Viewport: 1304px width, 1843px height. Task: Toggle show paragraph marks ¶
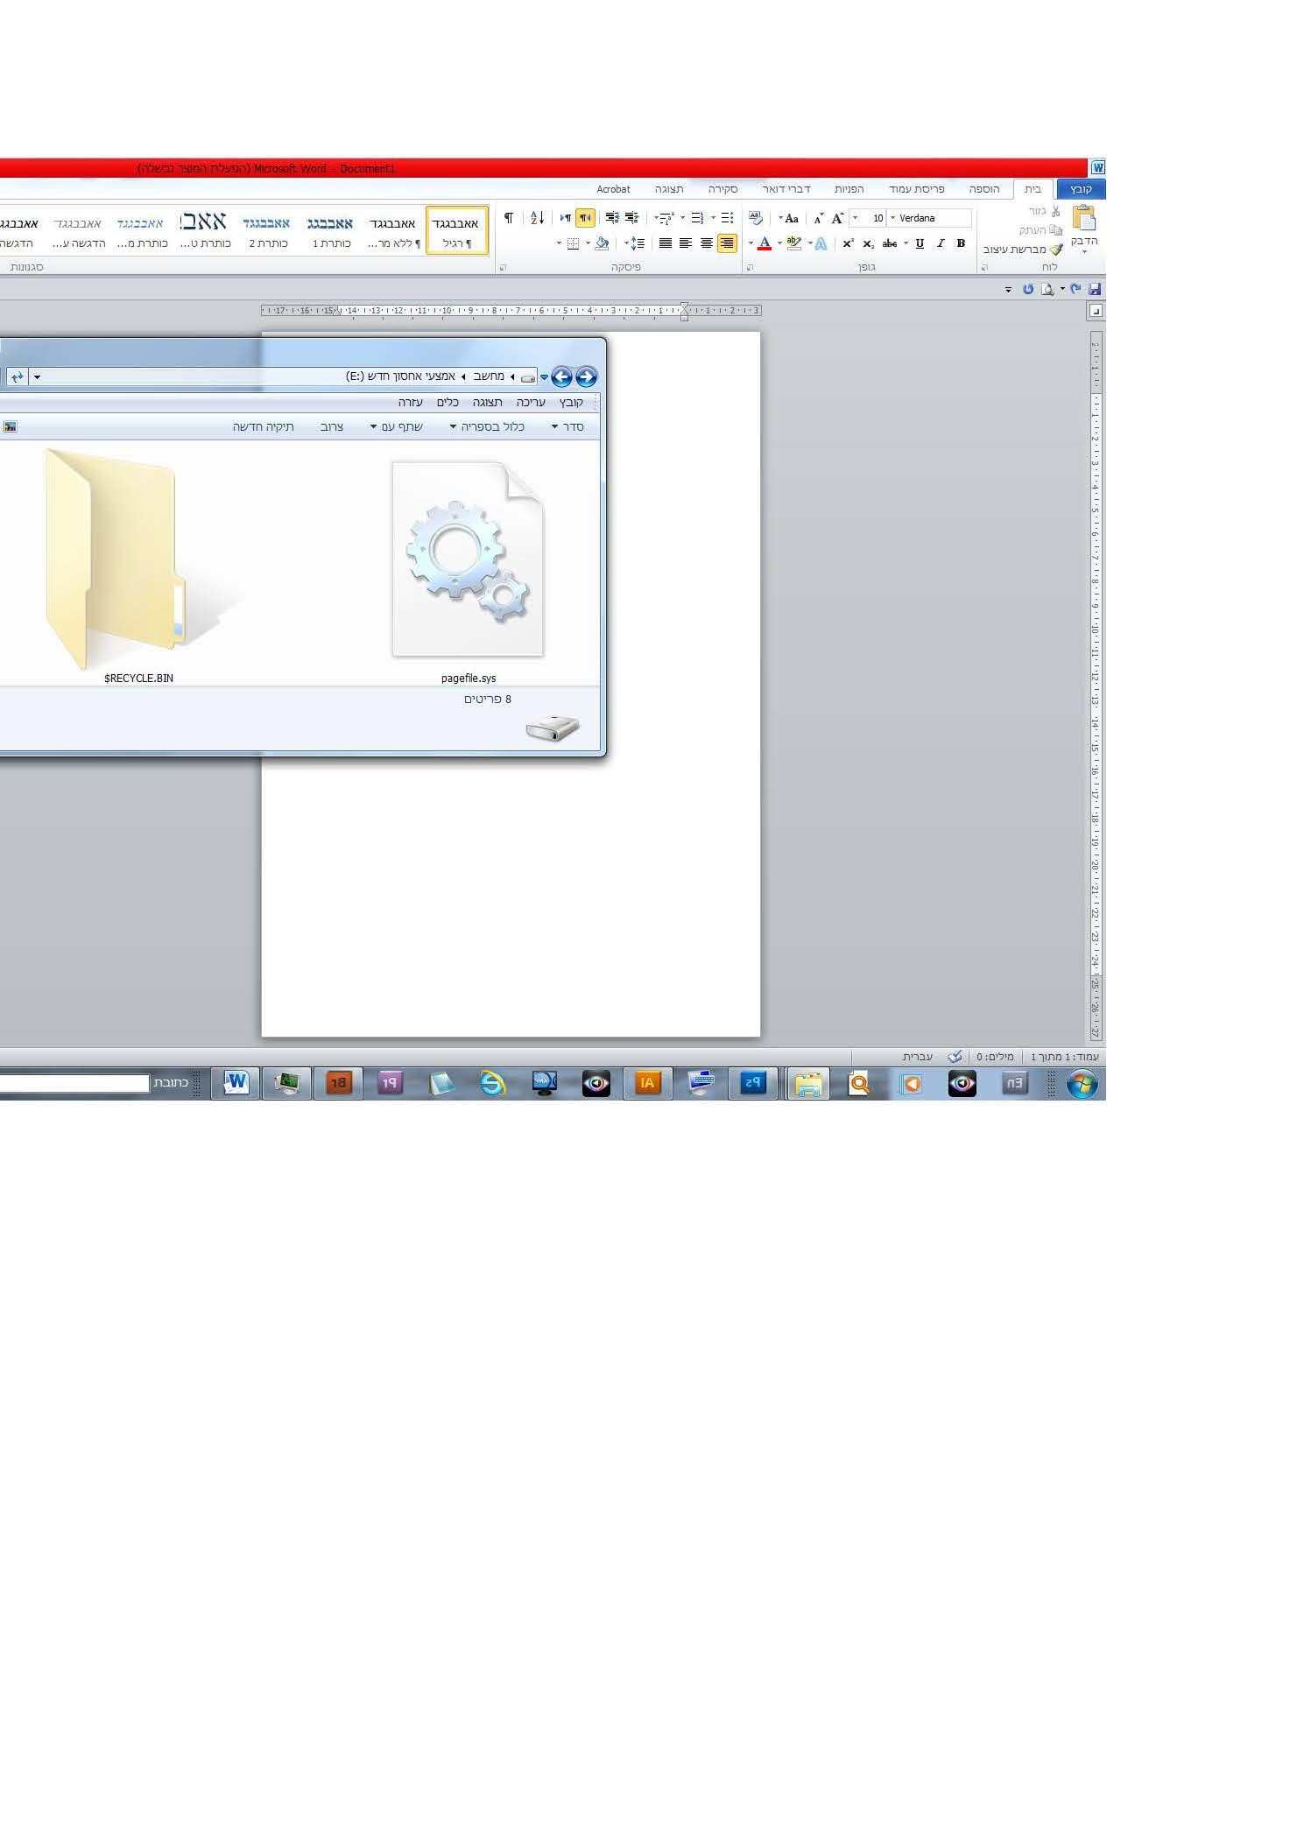click(508, 218)
